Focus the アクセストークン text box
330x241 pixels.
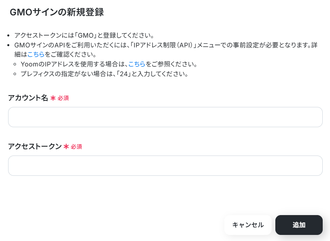point(165,166)
